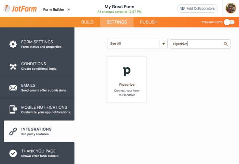The height and width of the screenshot is (164, 239).
Task: Click the Pipedrive logo icon
Action: [x=127, y=71]
